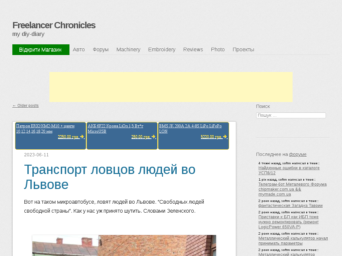Open the АКБ 6F22 Крона LiOn product link
Screen dimensions: 342x256
pos(115,129)
